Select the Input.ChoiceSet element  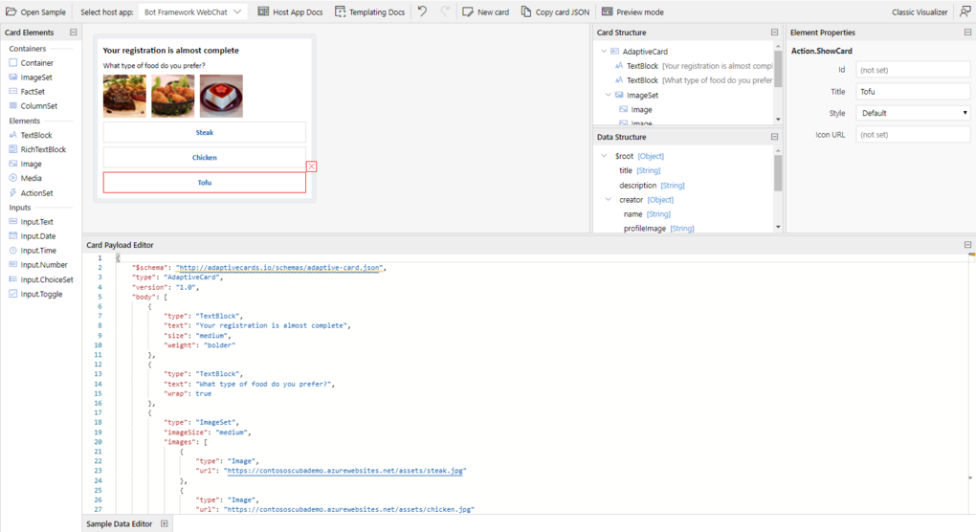41,279
